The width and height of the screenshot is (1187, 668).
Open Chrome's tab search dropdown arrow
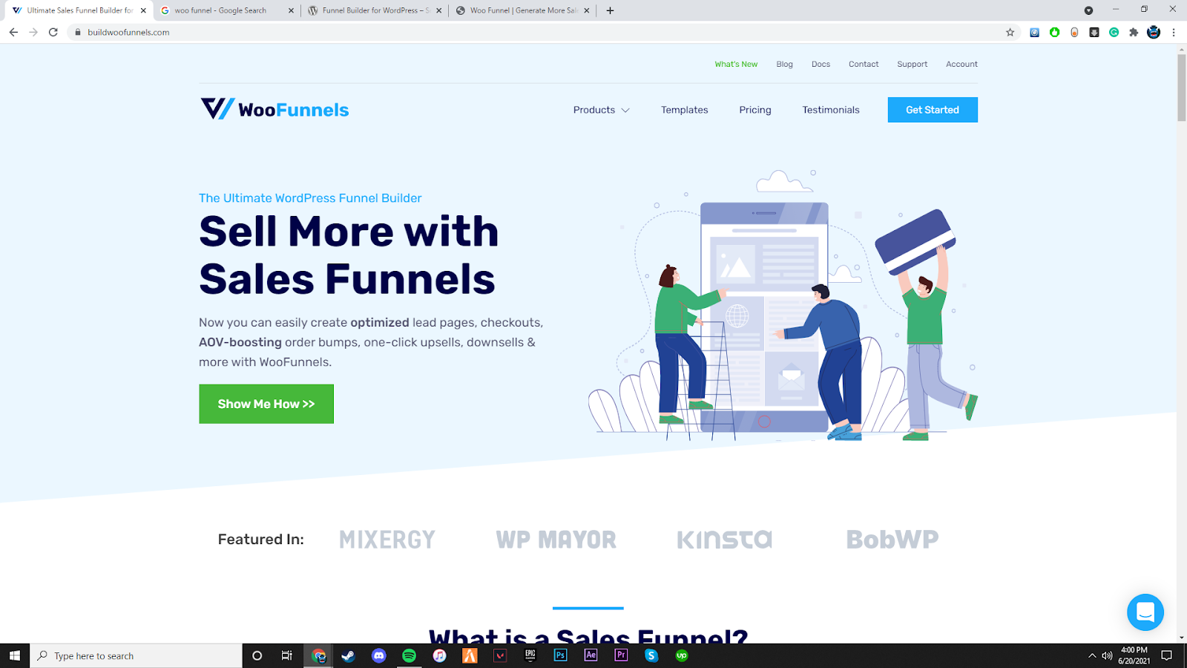(x=1088, y=10)
